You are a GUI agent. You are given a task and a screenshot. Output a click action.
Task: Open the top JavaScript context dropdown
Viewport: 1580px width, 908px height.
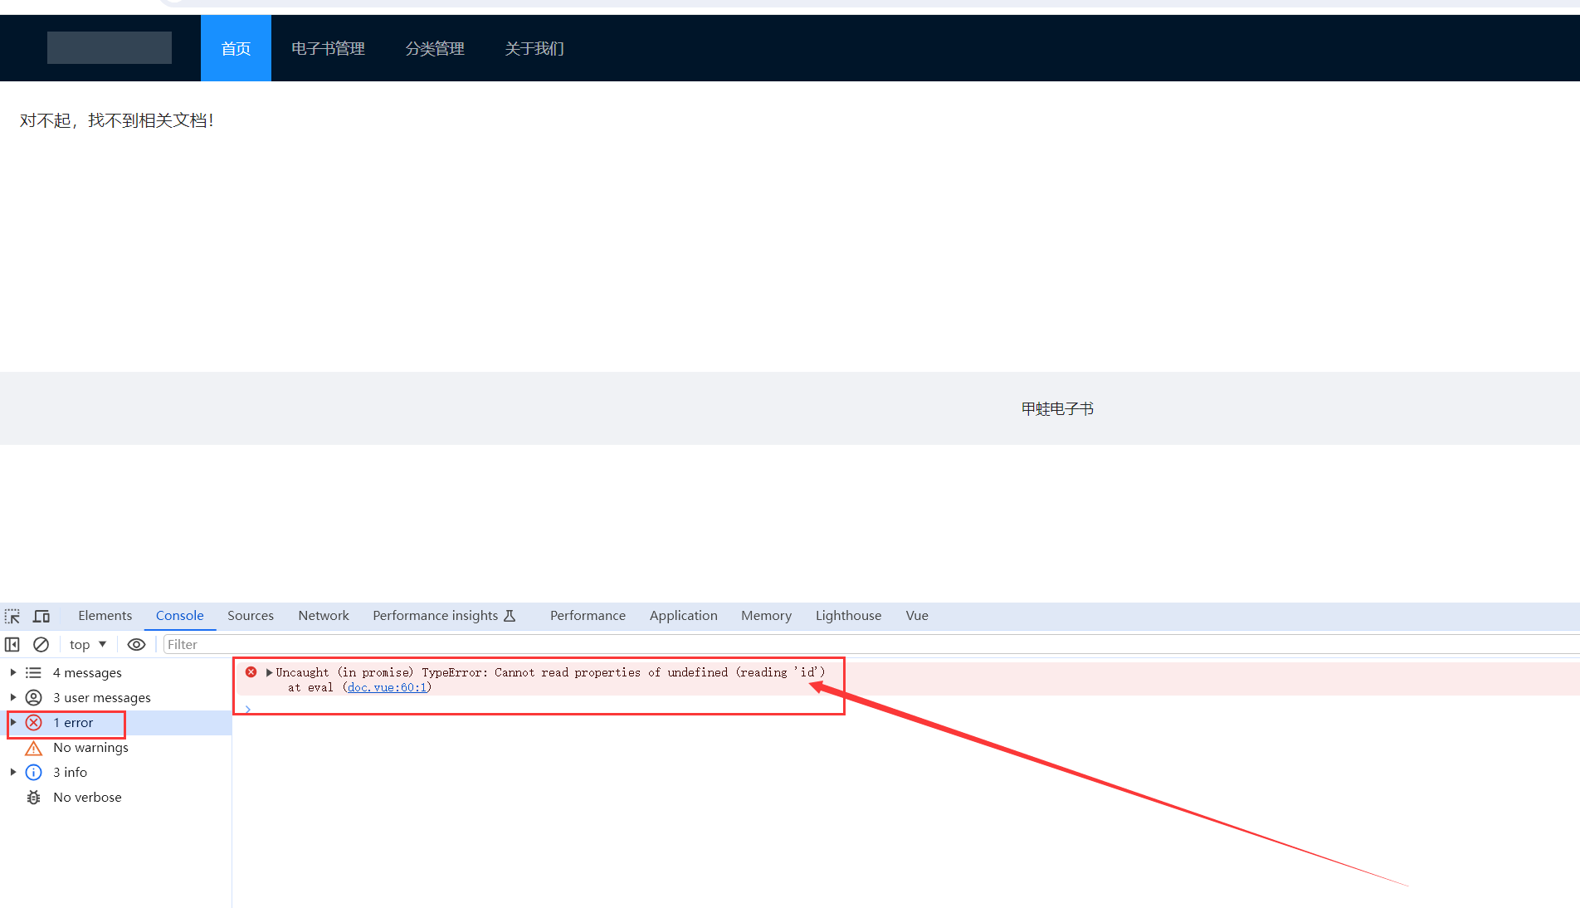tap(88, 645)
